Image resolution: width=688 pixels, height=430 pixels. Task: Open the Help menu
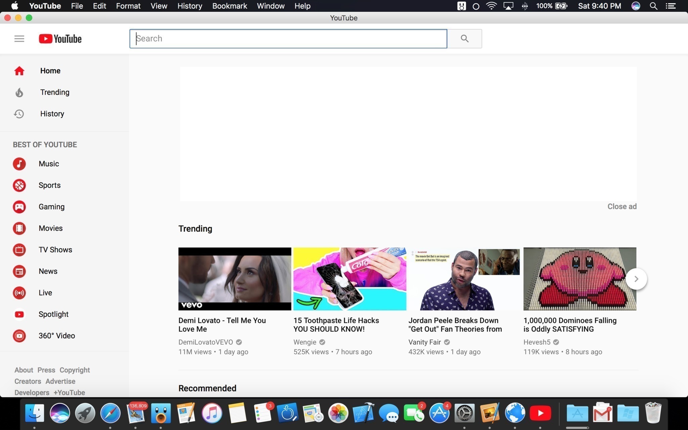[302, 6]
